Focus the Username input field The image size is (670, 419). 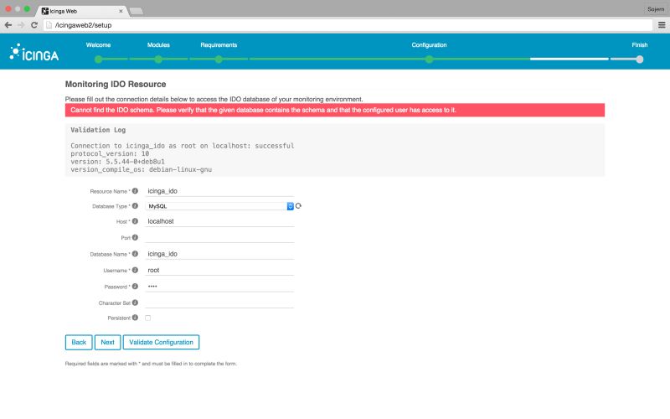click(219, 270)
